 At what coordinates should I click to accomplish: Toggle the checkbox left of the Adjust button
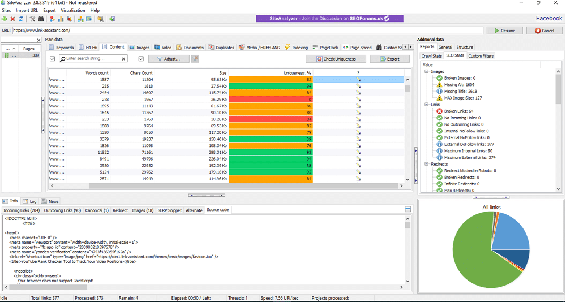[x=141, y=59]
